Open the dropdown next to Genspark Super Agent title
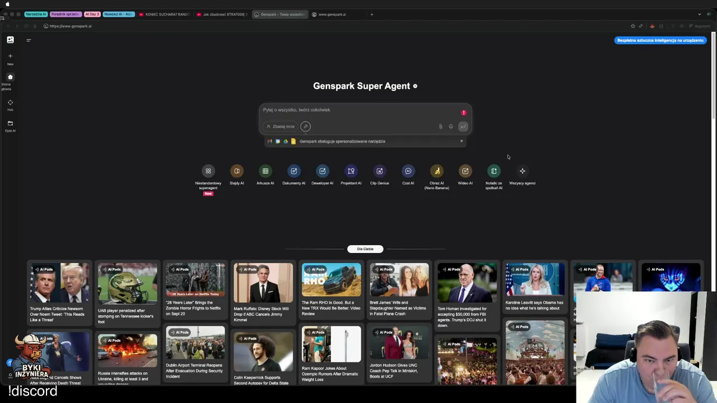 coord(415,86)
